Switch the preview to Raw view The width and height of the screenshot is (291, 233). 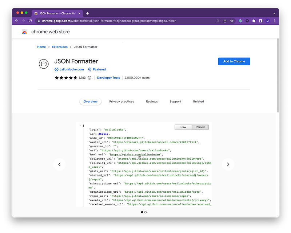point(183,127)
